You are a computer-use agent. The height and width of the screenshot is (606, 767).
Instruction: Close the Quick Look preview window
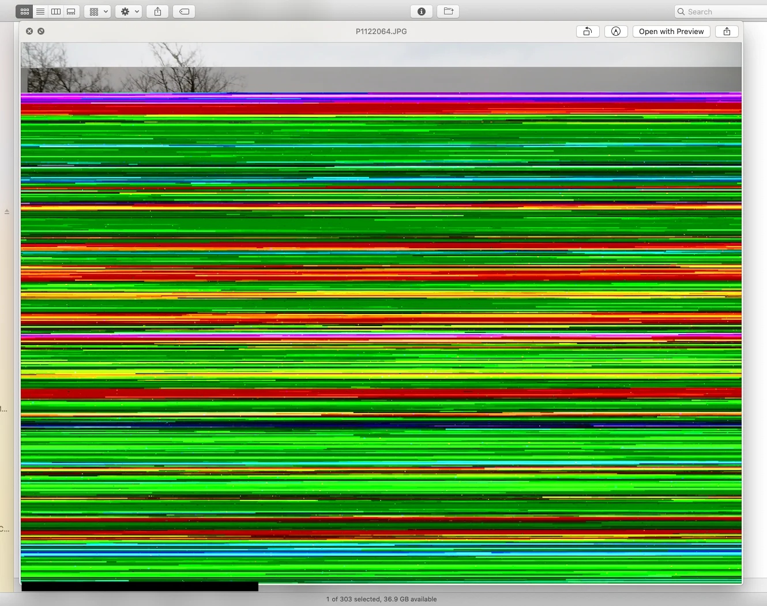tap(29, 31)
